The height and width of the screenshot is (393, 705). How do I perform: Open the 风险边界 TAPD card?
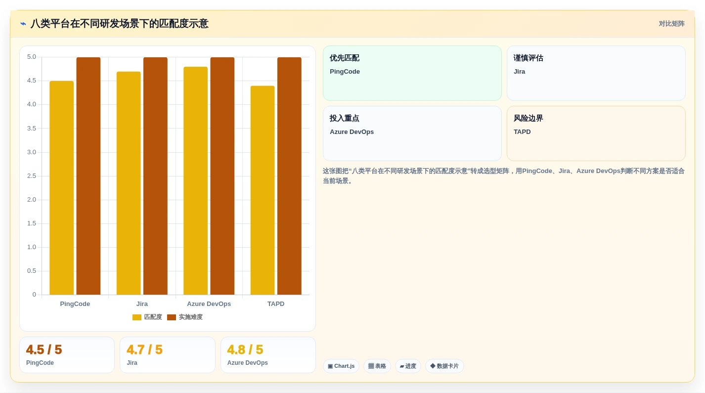(x=596, y=133)
